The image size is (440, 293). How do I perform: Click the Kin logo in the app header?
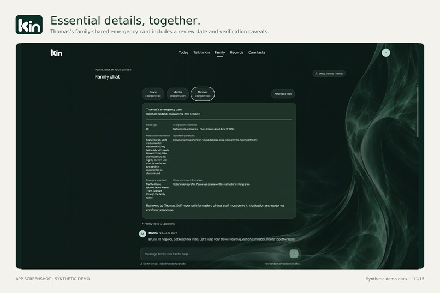[x=56, y=53]
